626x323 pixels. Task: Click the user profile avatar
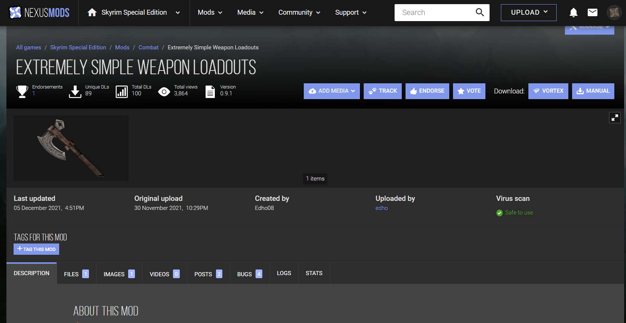(614, 13)
